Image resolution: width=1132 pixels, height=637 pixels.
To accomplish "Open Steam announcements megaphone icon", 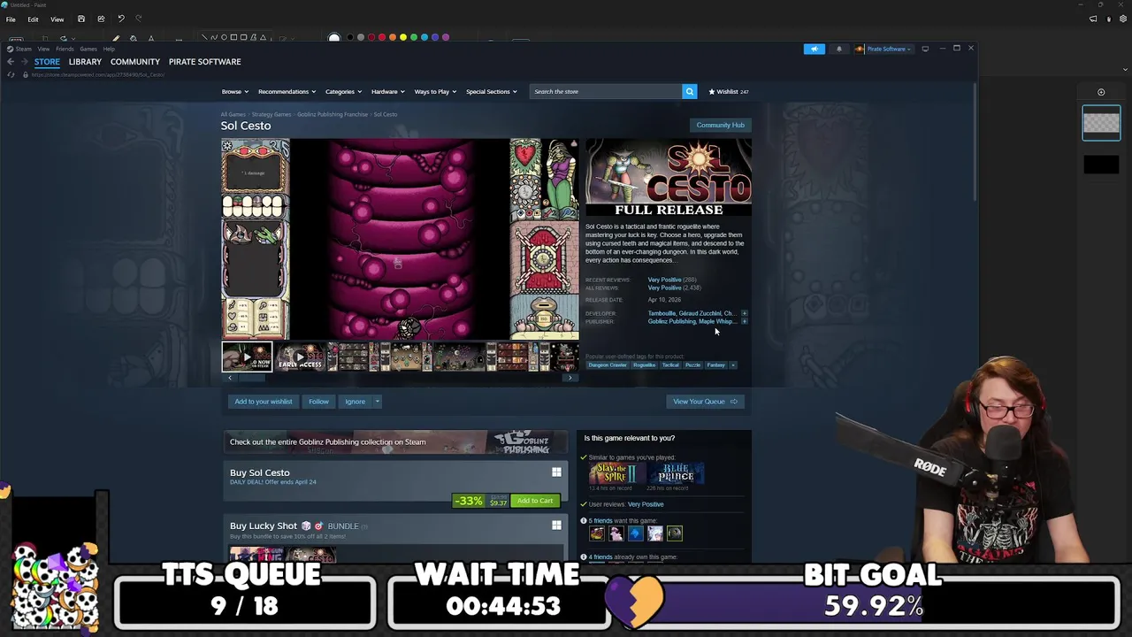I will (x=815, y=49).
